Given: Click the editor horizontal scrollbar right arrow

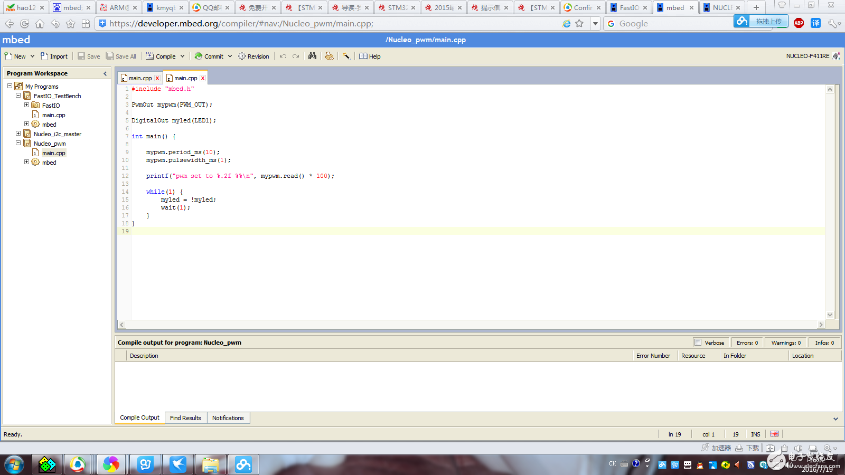Looking at the screenshot, I should (x=821, y=325).
